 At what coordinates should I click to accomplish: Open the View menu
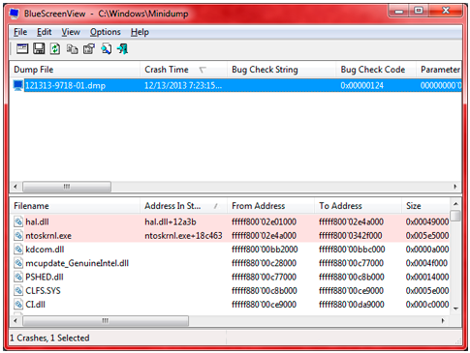click(x=71, y=32)
